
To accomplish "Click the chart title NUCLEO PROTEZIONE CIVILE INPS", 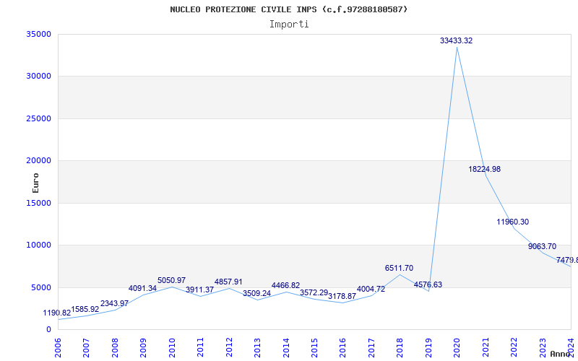I will point(288,9).
